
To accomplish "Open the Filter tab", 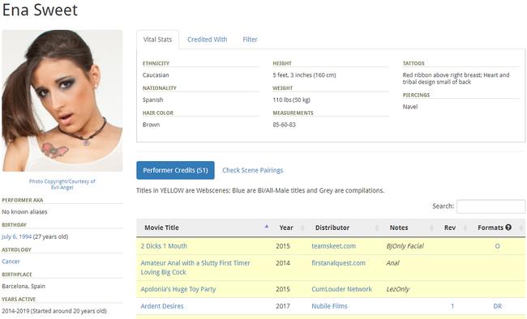I will pos(250,40).
